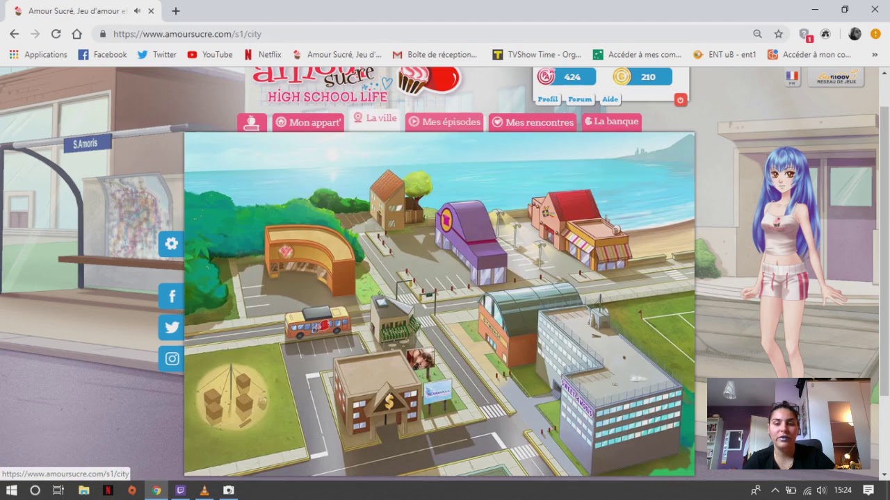The width and height of the screenshot is (890, 500).
Task: Click the pink action points icon
Action: pyautogui.click(x=547, y=76)
